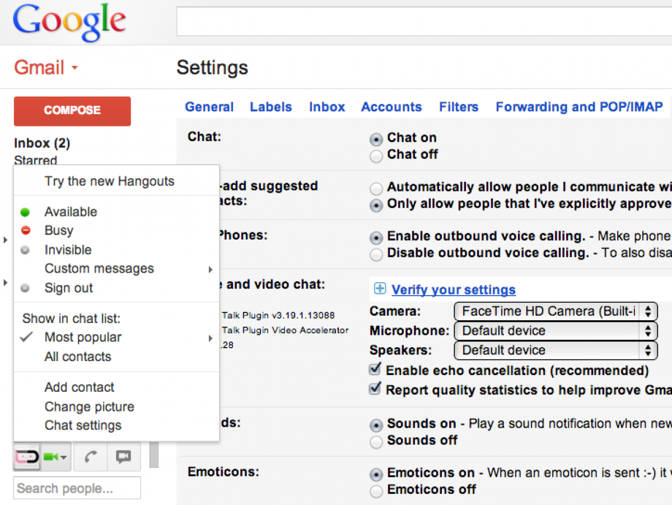Click the red Busy status icon
The image size is (672, 505).
pos(25,231)
